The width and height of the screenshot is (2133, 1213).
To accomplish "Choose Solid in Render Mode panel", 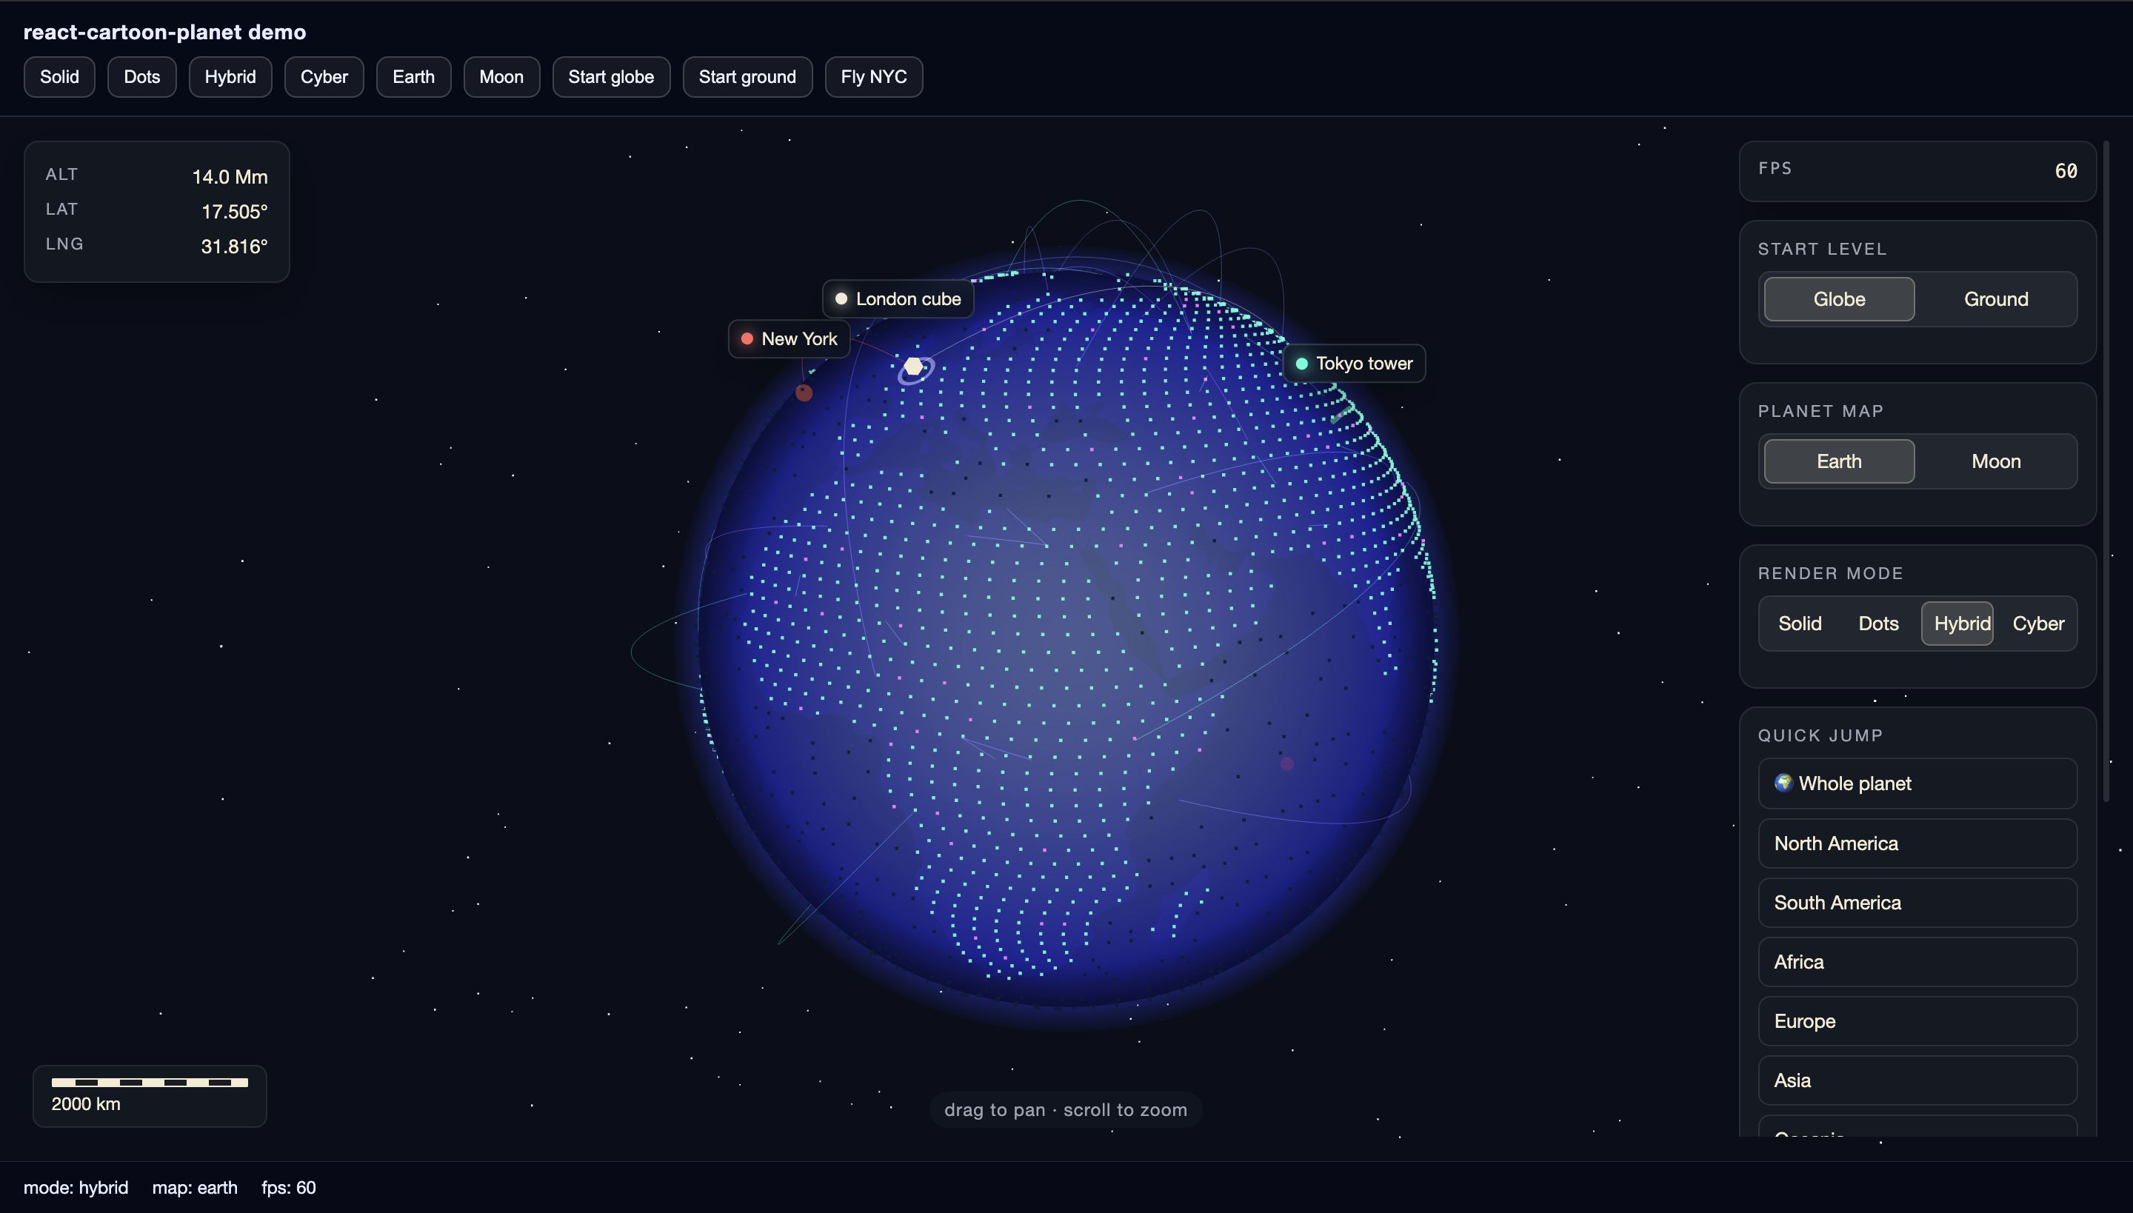I will tap(1800, 624).
